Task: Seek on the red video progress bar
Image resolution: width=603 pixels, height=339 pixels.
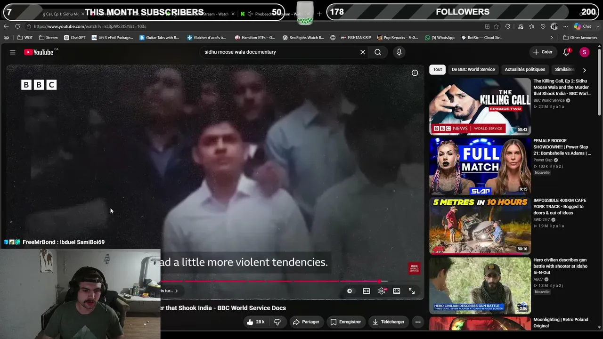Action: click(x=274, y=282)
